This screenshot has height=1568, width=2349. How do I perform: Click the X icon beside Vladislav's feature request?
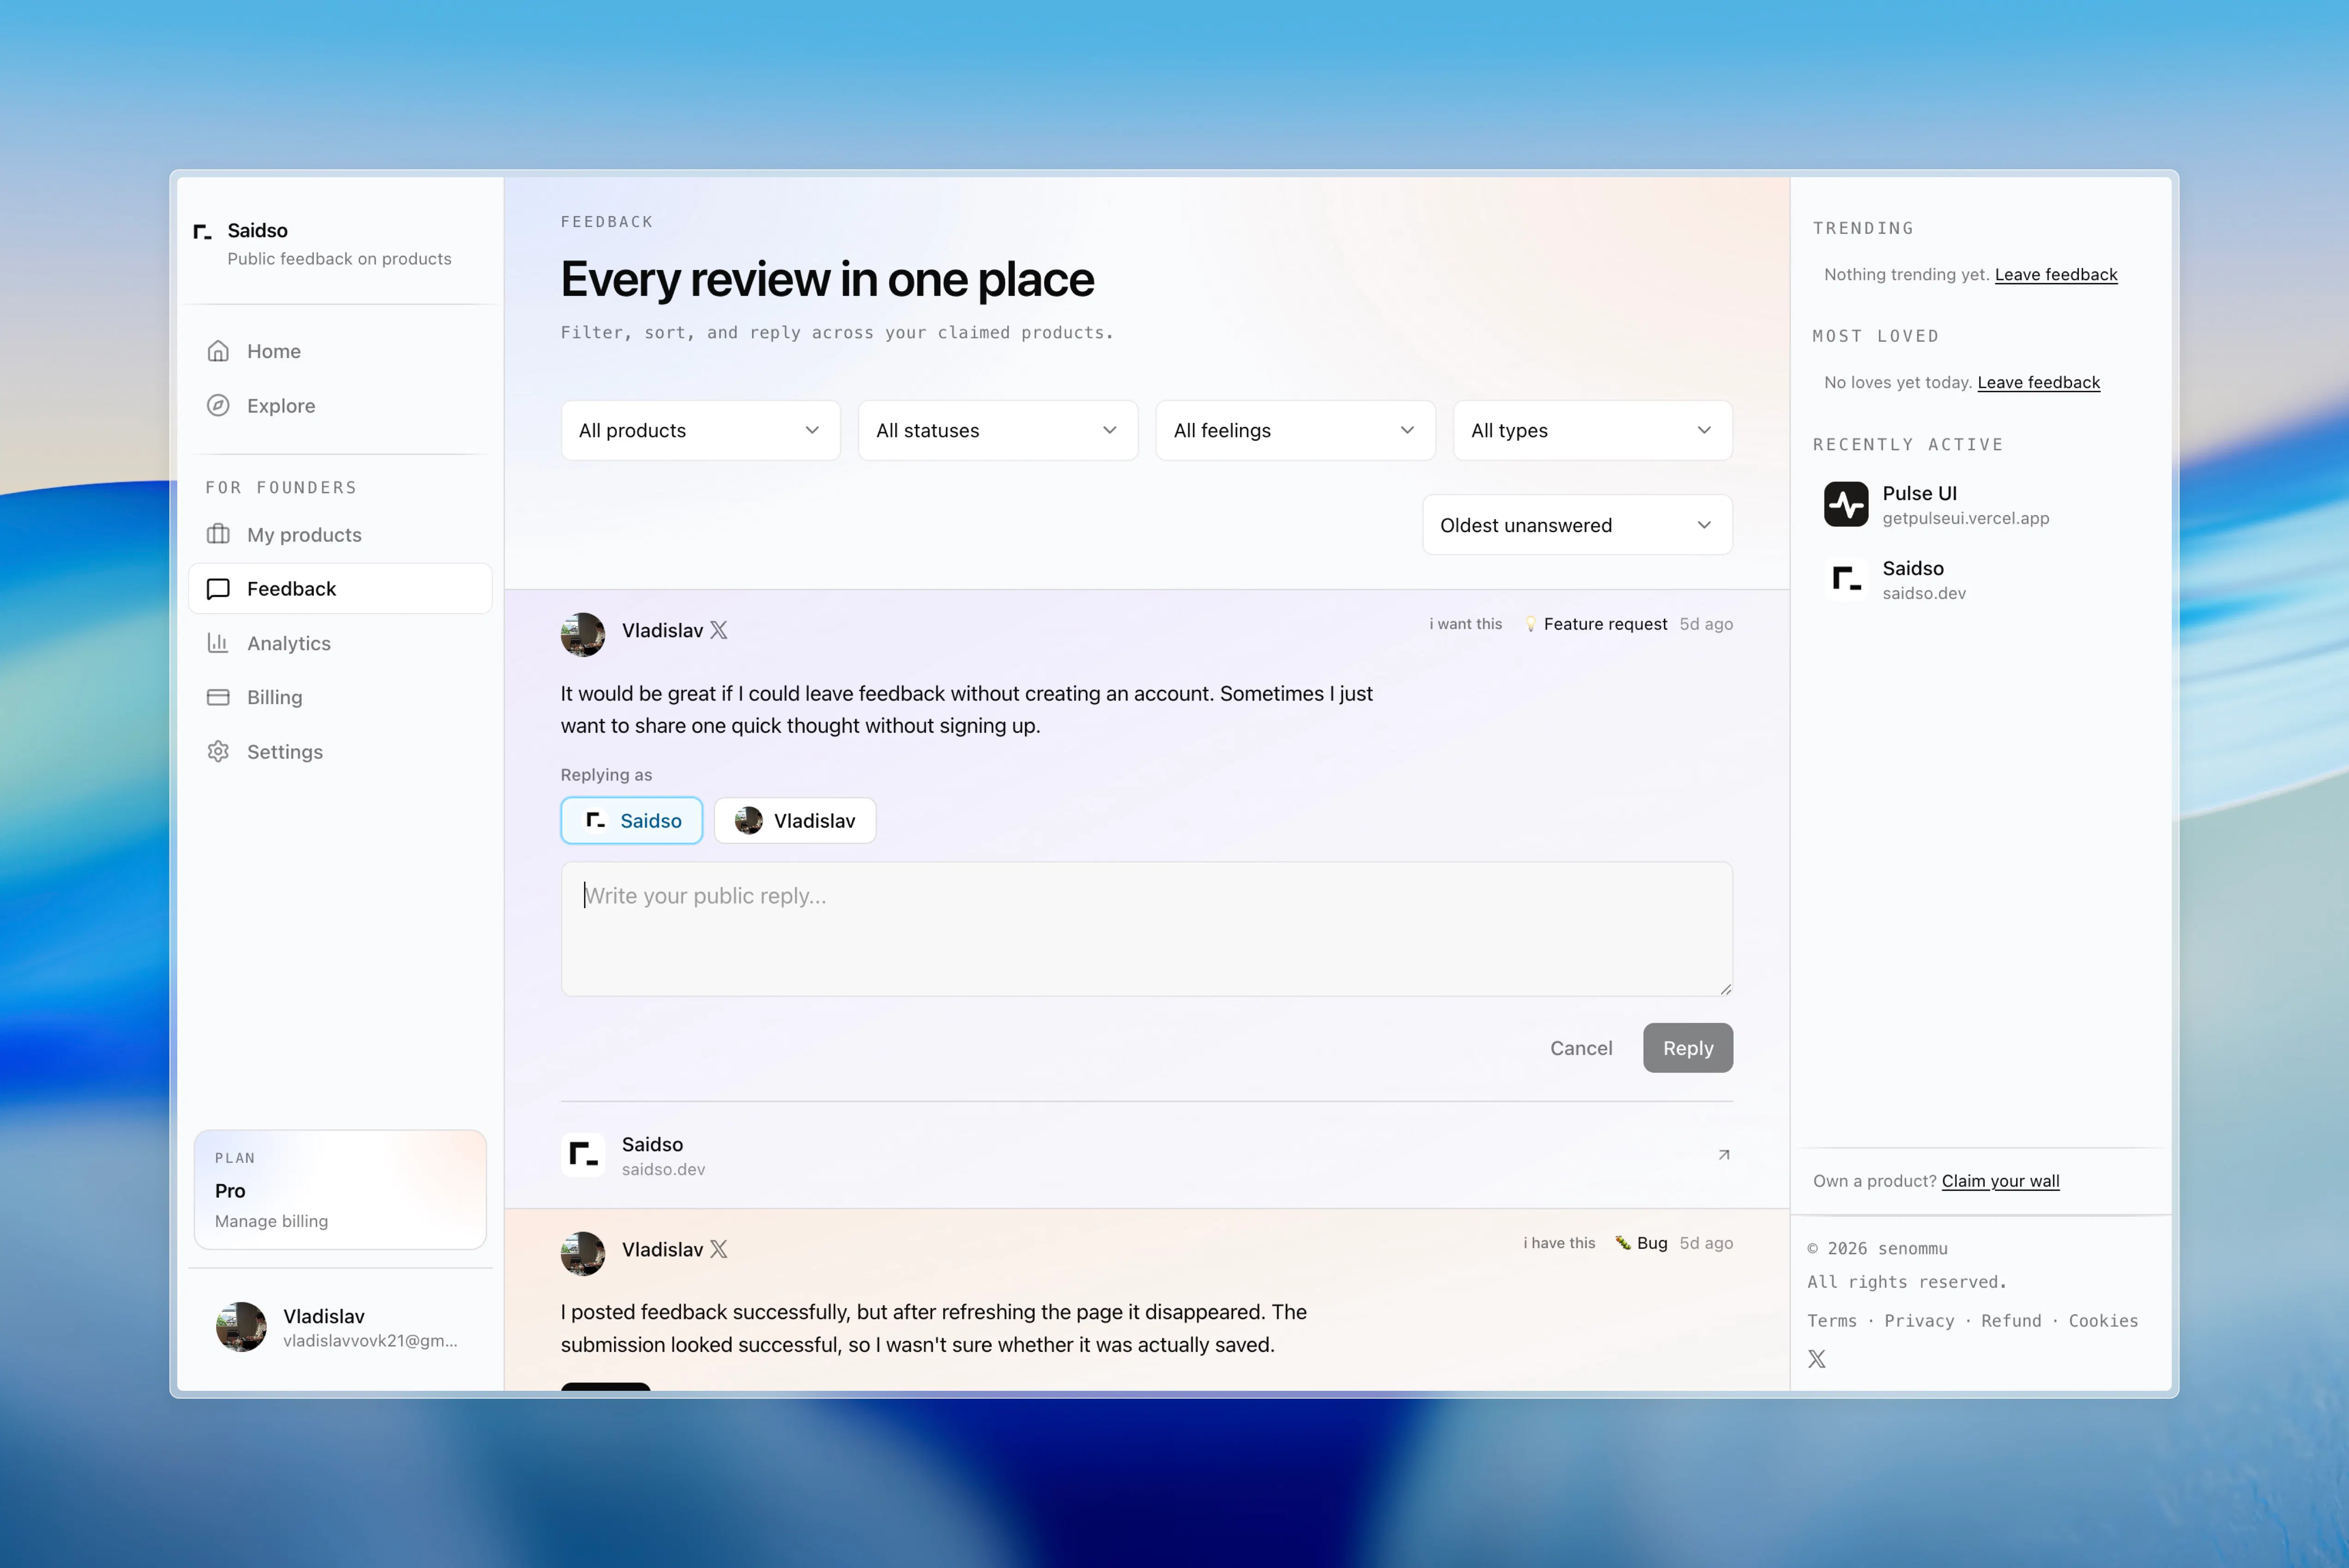pyautogui.click(x=718, y=630)
